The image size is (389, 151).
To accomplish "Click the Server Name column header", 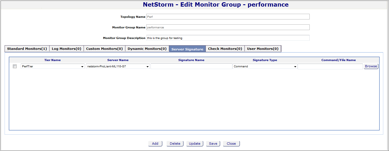I will 118,60.
